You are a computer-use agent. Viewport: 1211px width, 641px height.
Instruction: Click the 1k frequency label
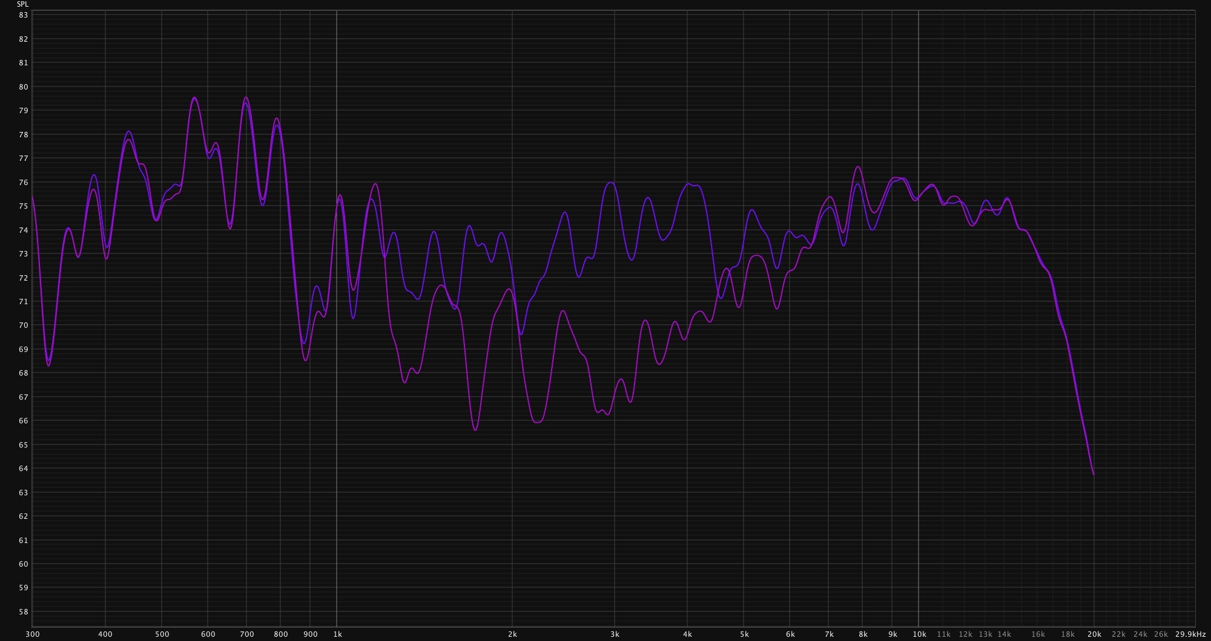tap(337, 634)
